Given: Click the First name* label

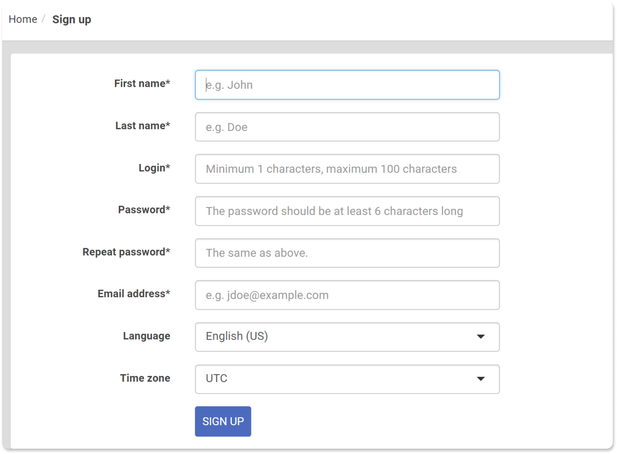Looking at the screenshot, I should point(142,83).
